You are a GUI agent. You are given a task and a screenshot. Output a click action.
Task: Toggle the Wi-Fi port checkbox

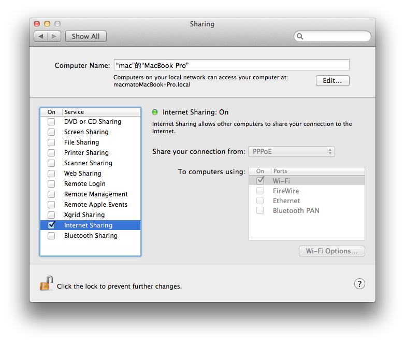260,180
